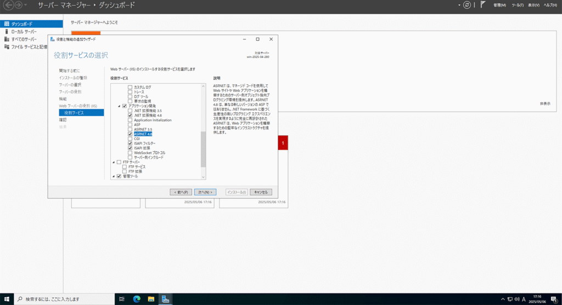The height and width of the screenshot is (305, 562).
Task: Open the ヘルプ(H) menu
Action: 550,5
